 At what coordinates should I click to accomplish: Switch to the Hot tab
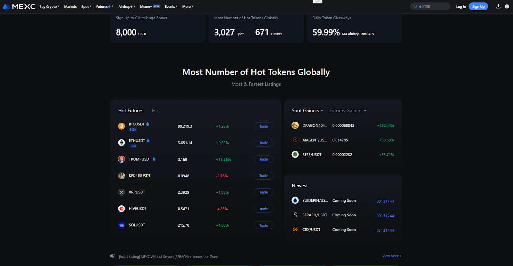[x=156, y=110]
